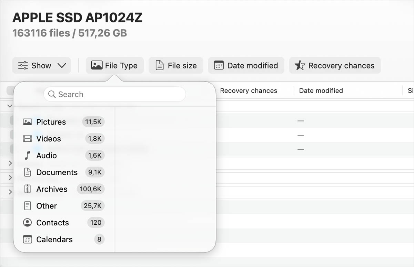Screen dimensions: 414x267
Task: Click the magnifying glass in the search field
Action: point(52,94)
